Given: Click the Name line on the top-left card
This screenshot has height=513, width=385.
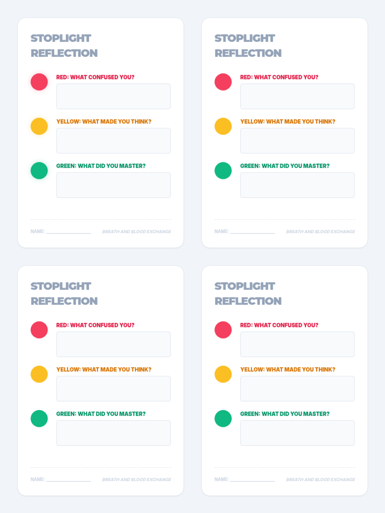Looking at the screenshot, I should 68,231.
